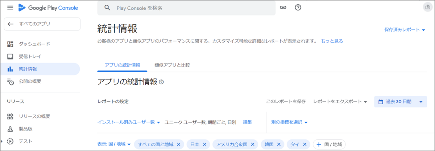
Task: Click the もっと見る link
Action: pyautogui.click(x=332, y=41)
